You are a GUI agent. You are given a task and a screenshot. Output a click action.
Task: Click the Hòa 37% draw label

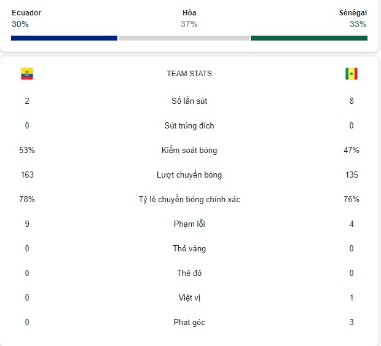(189, 18)
